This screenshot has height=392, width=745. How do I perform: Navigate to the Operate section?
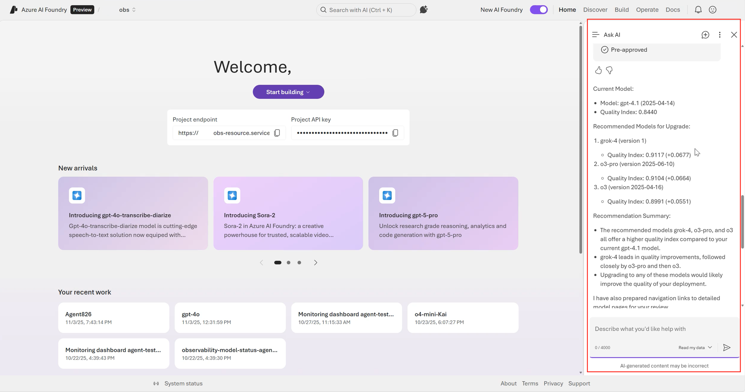(x=647, y=10)
